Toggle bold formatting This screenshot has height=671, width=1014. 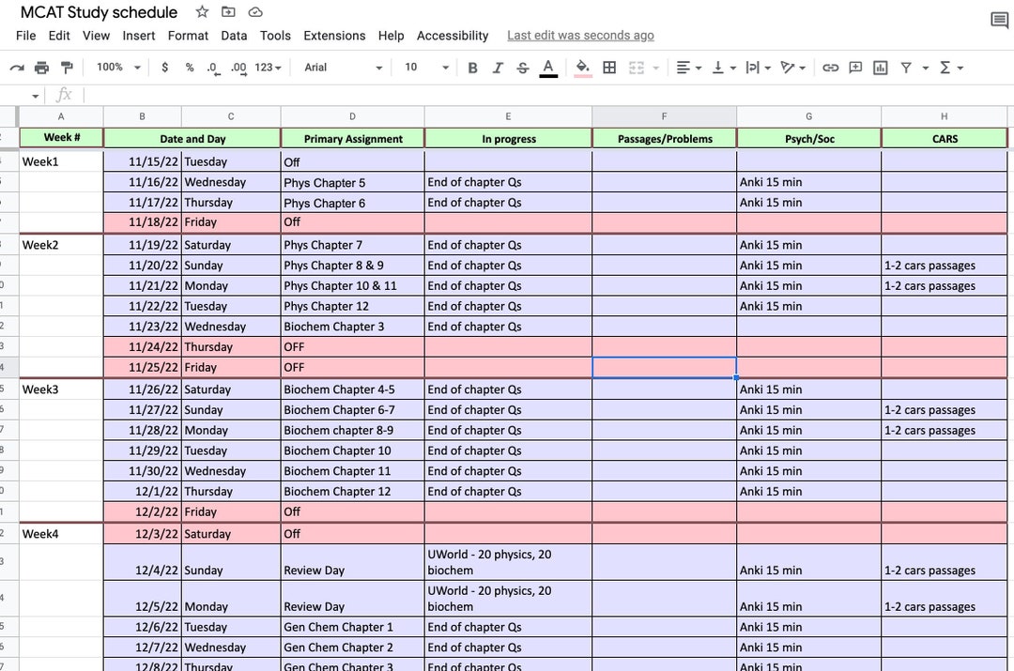472,67
